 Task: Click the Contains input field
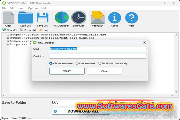(98, 56)
